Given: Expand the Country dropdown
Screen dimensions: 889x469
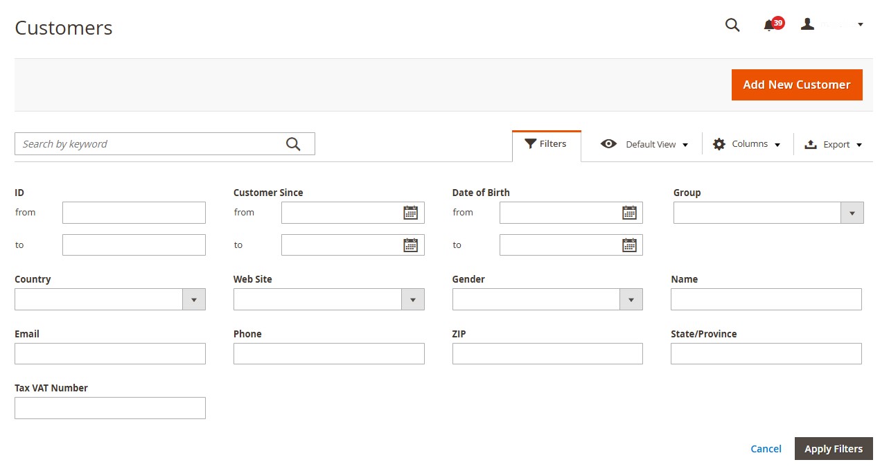Looking at the screenshot, I should point(109,299).
